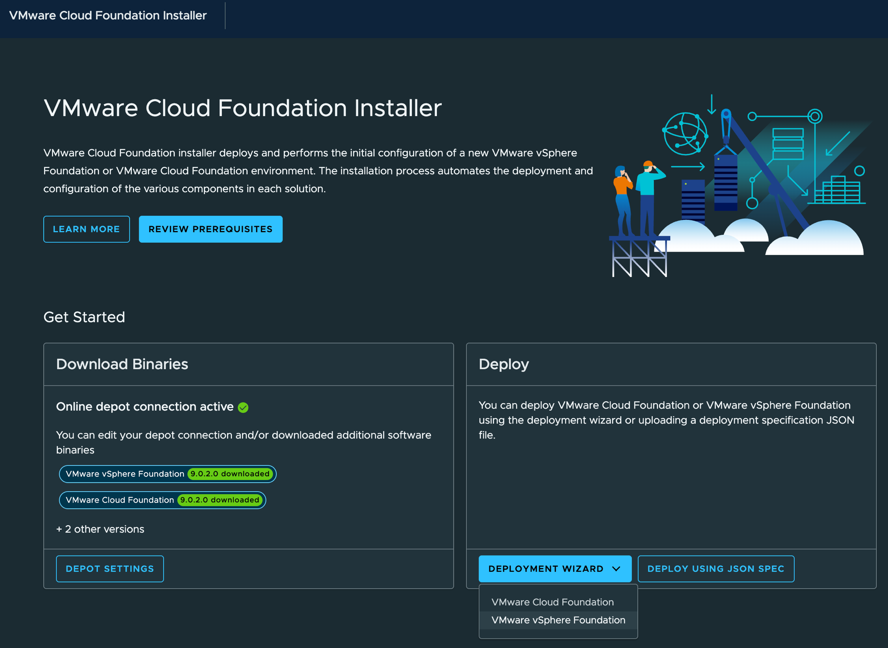Expand the + 2 other versions link
The width and height of the screenshot is (888, 648).
(x=100, y=529)
